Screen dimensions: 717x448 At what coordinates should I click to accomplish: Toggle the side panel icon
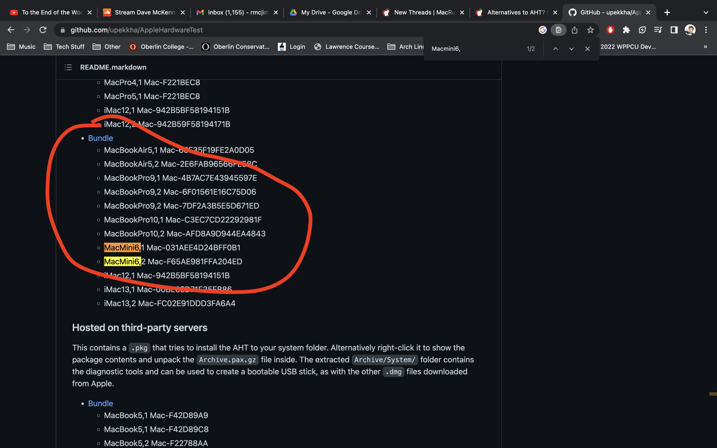click(674, 30)
